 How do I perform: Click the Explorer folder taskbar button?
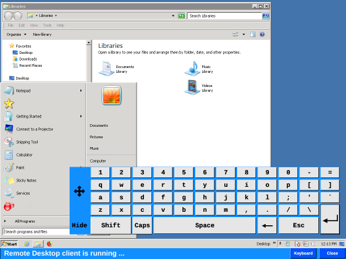(x=38, y=244)
